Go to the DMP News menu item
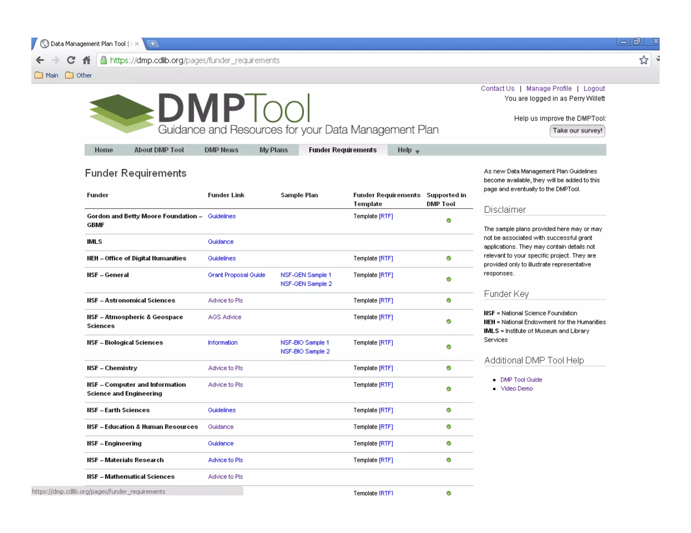691x533 pixels. 221,150
